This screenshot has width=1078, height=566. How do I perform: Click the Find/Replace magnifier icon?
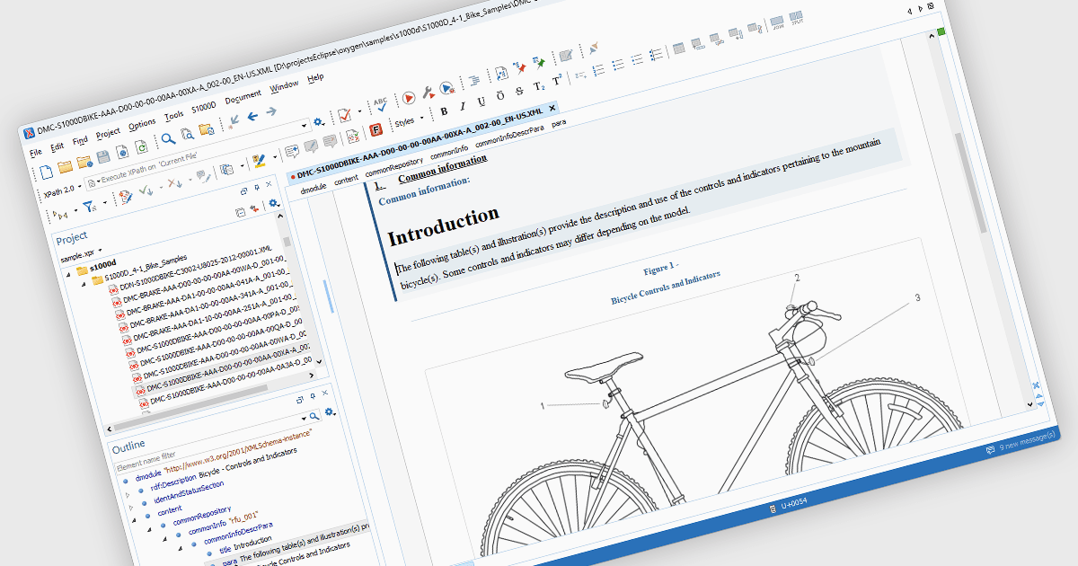(x=168, y=140)
